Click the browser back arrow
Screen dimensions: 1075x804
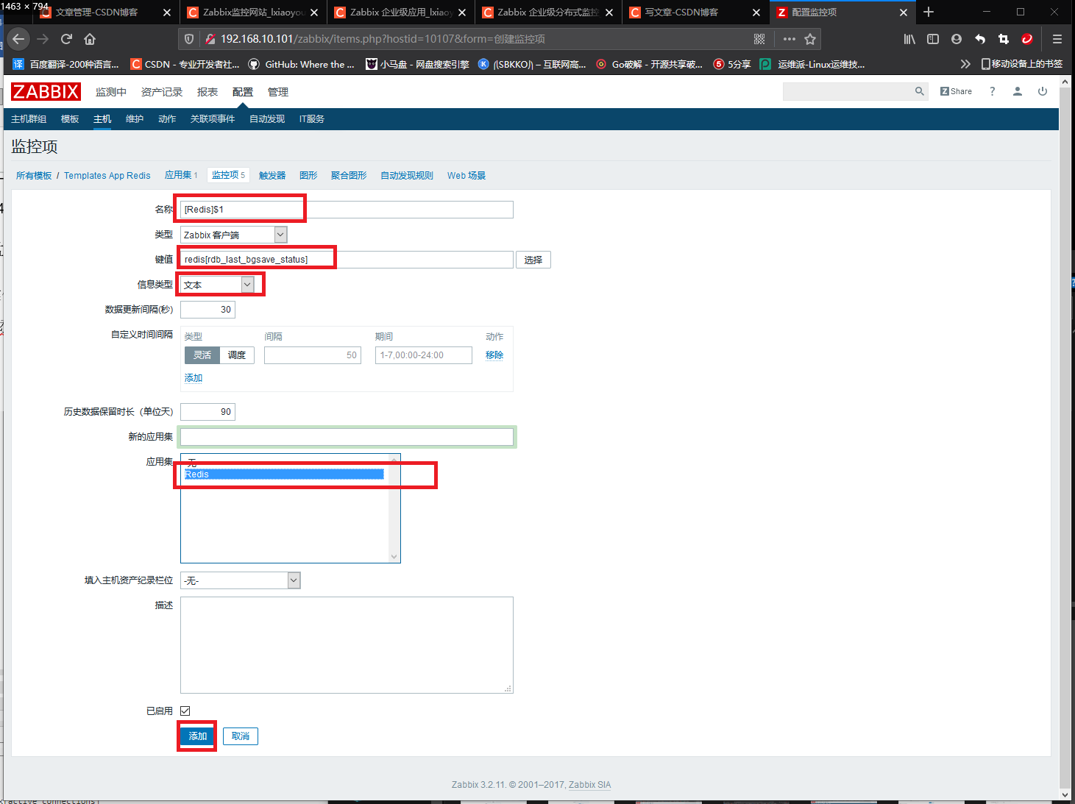click(x=18, y=39)
